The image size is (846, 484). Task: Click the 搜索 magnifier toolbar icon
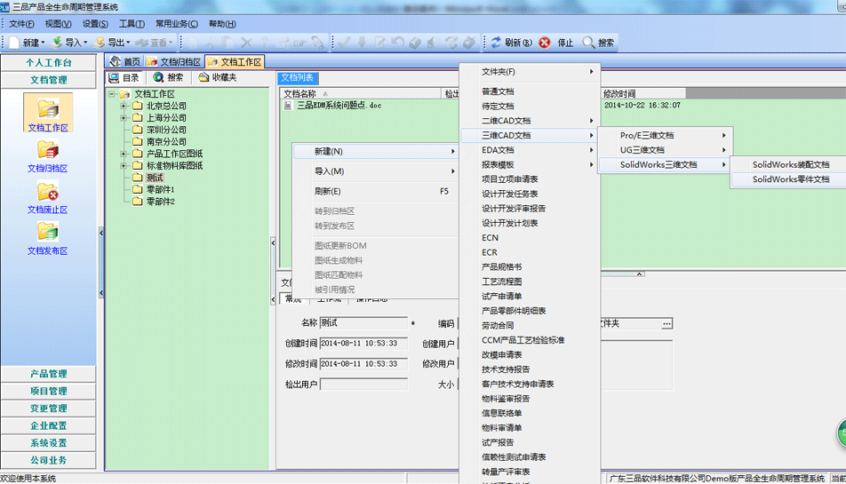coord(588,43)
